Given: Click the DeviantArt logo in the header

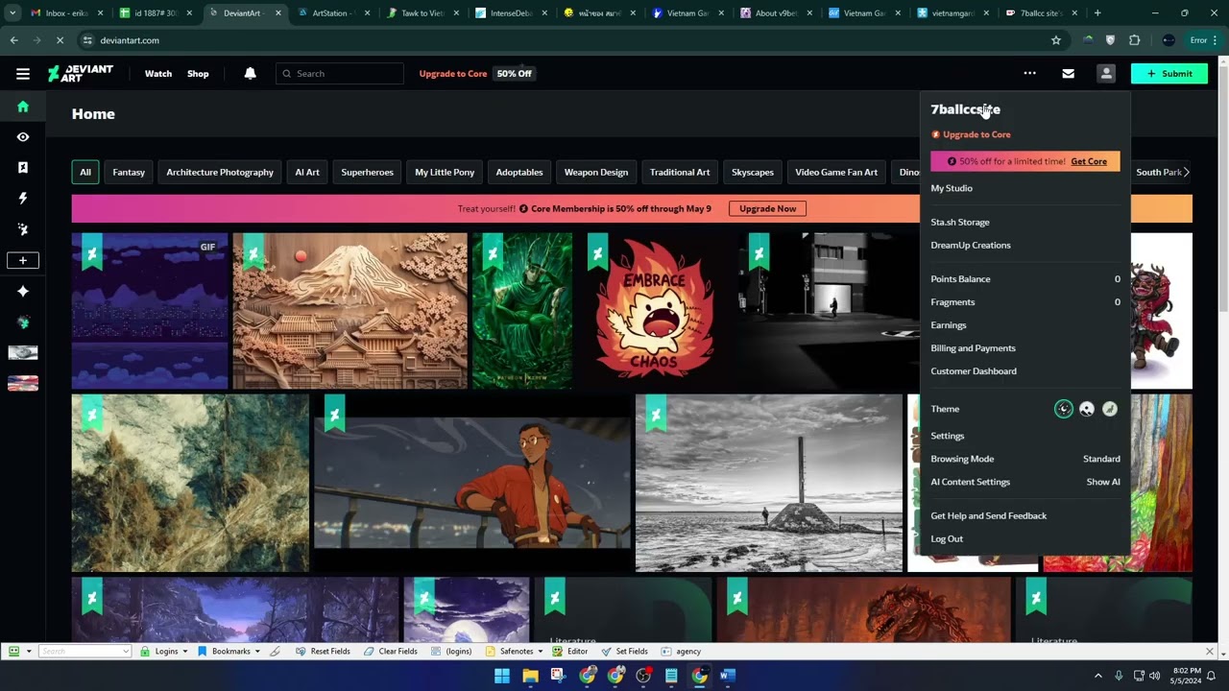Looking at the screenshot, I should pos(81,74).
